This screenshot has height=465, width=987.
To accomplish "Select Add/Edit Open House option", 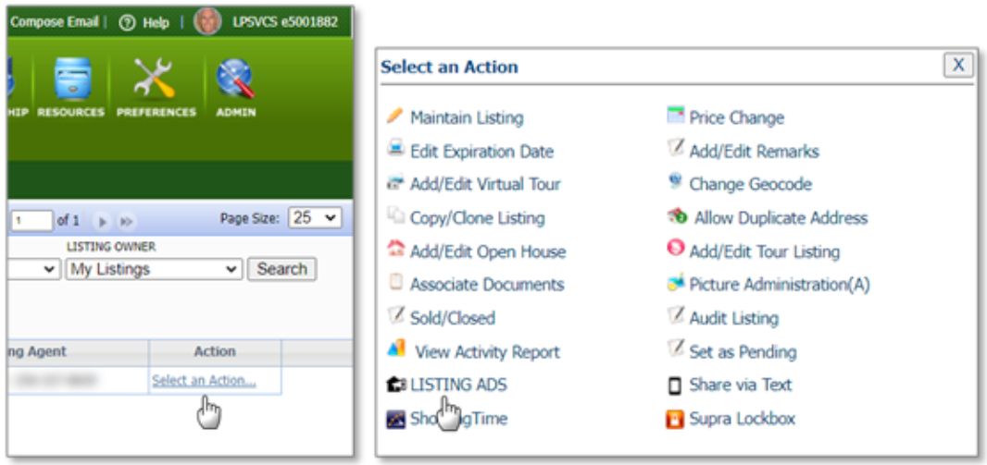I will [x=487, y=251].
